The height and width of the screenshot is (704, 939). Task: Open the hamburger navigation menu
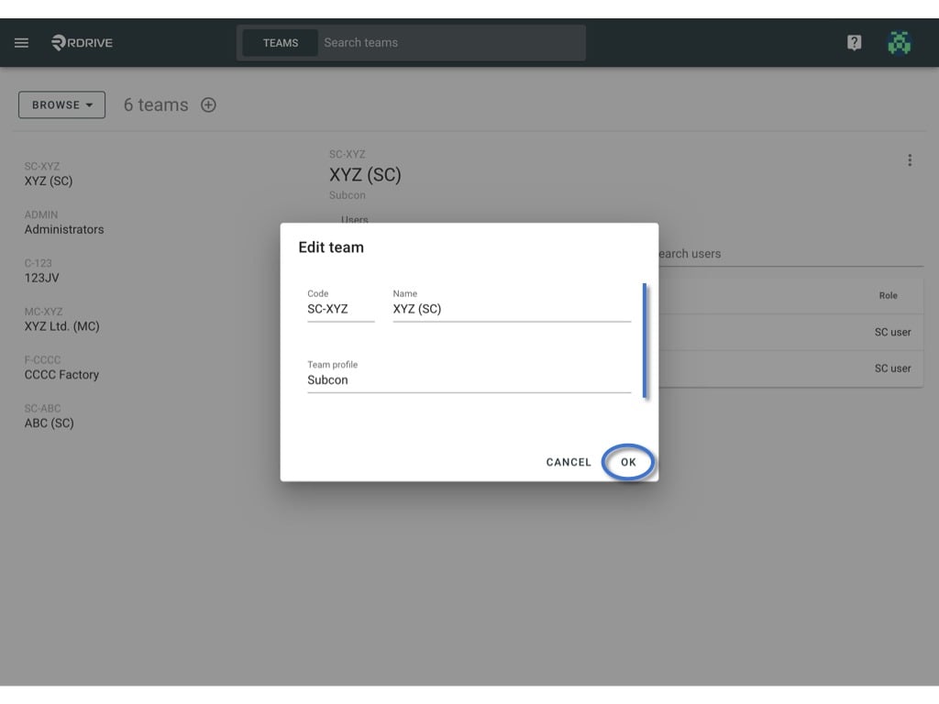click(22, 42)
